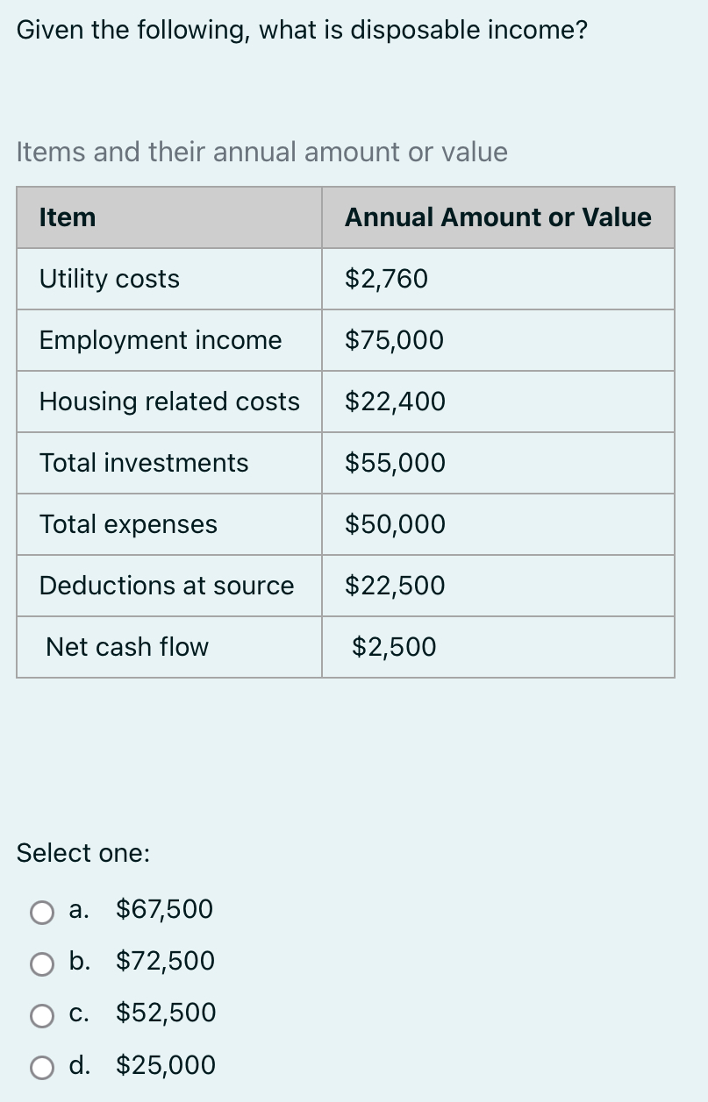Click the table caption Items and their annual amount
This screenshot has height=1102, width=708.
[x=262, y=153]
